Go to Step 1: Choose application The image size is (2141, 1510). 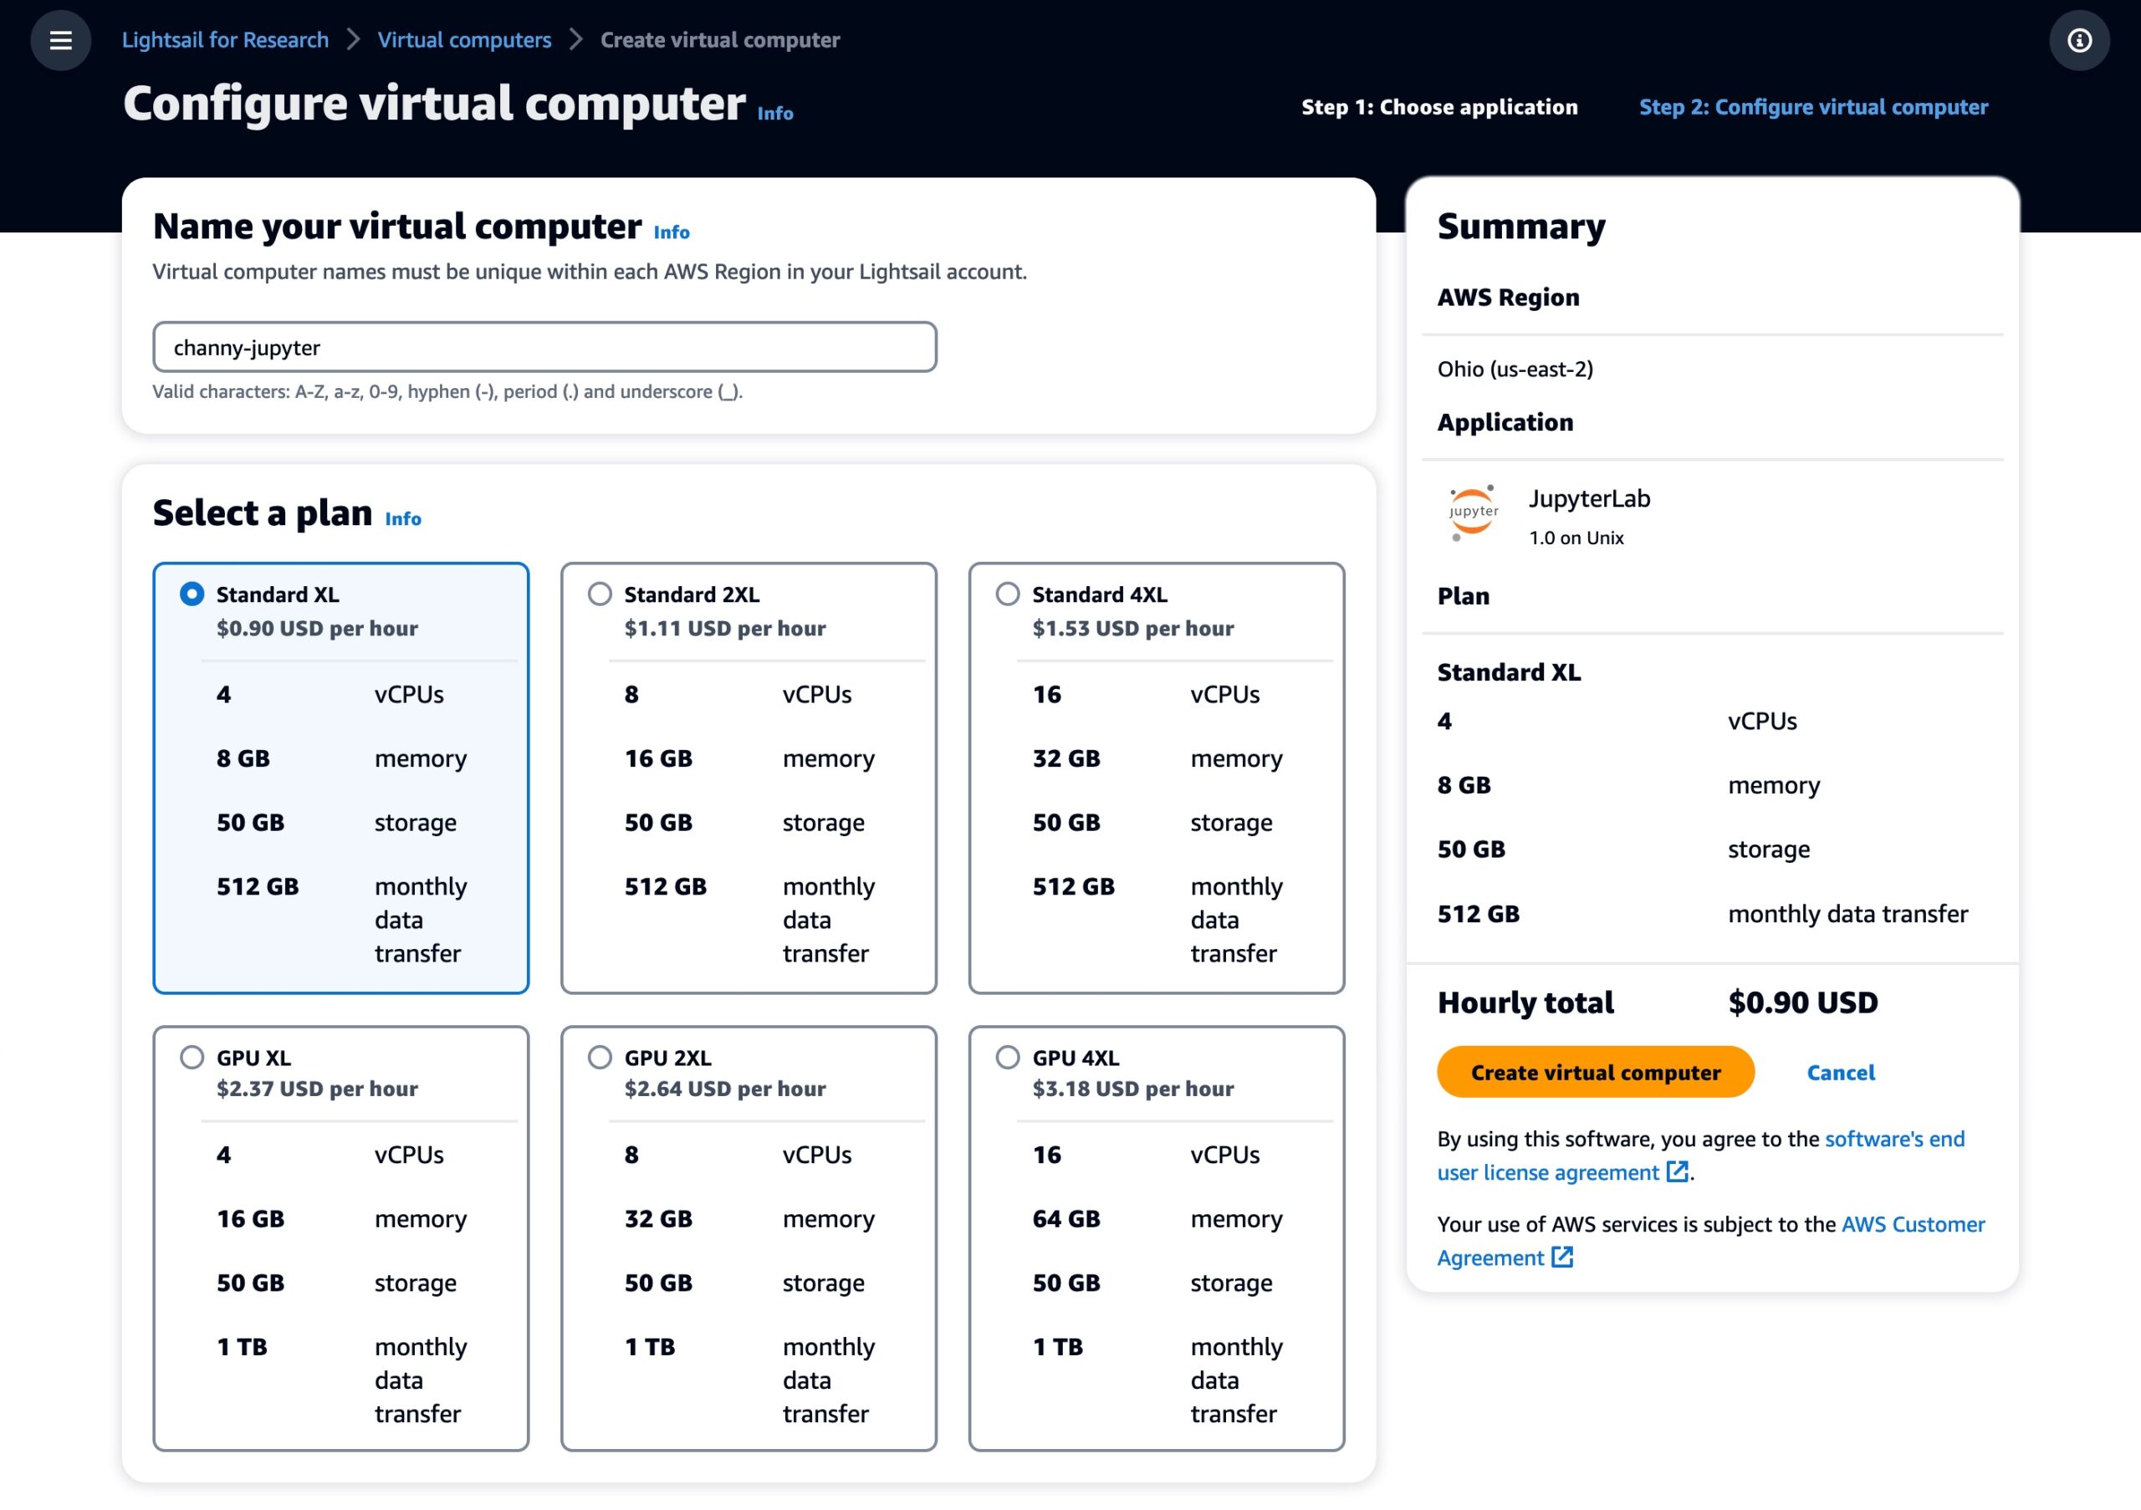[x=1438, y=107]
